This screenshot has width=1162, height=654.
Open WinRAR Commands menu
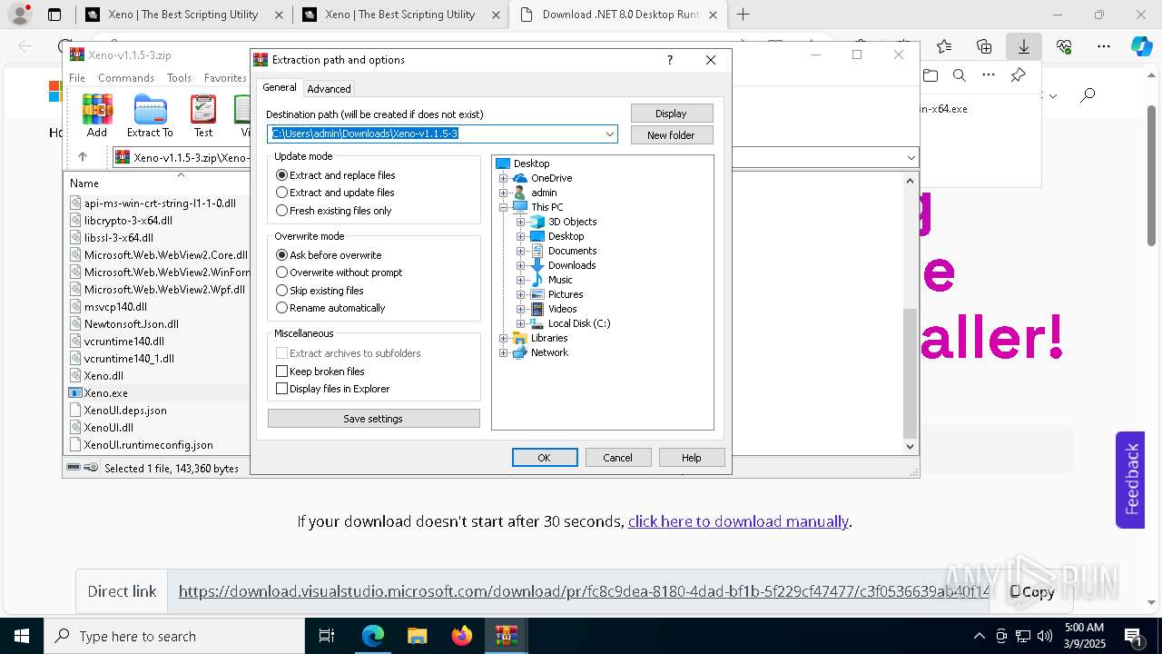click(x=126, y=78)
